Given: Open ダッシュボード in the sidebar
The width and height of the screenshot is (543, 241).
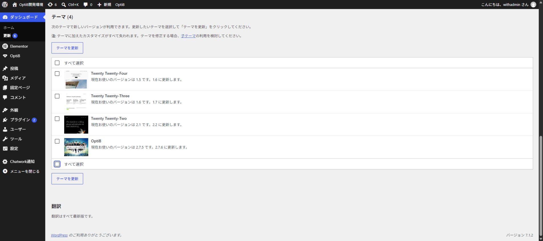Looking at the screenshot, I should click(23, 17).
